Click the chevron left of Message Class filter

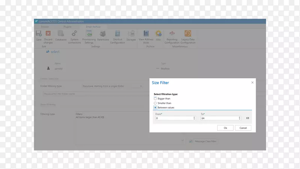[x=183, y=140]
